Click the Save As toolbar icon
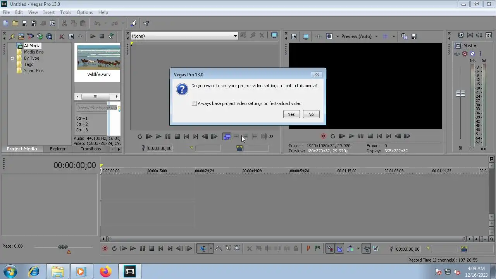This screenshot has width=496, height=279. tap(34, 23)
